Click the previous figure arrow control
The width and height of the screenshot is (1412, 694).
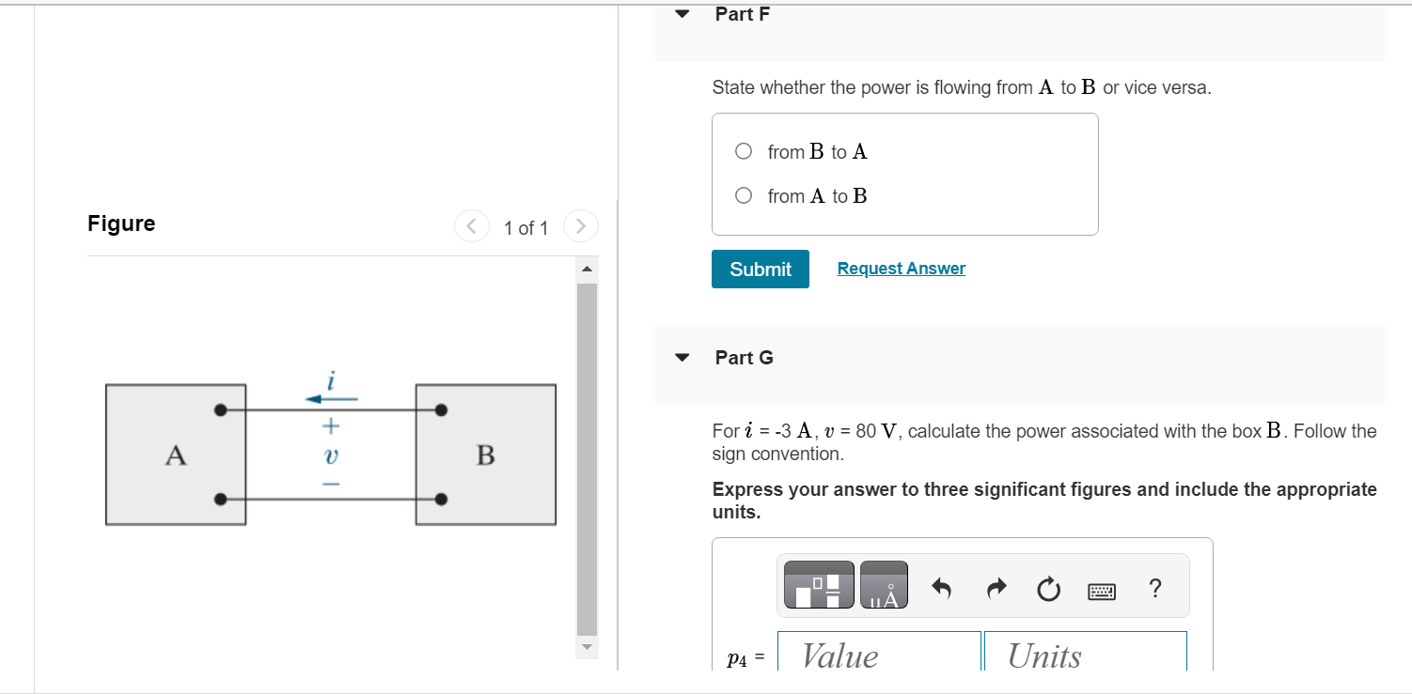[471, 225]
